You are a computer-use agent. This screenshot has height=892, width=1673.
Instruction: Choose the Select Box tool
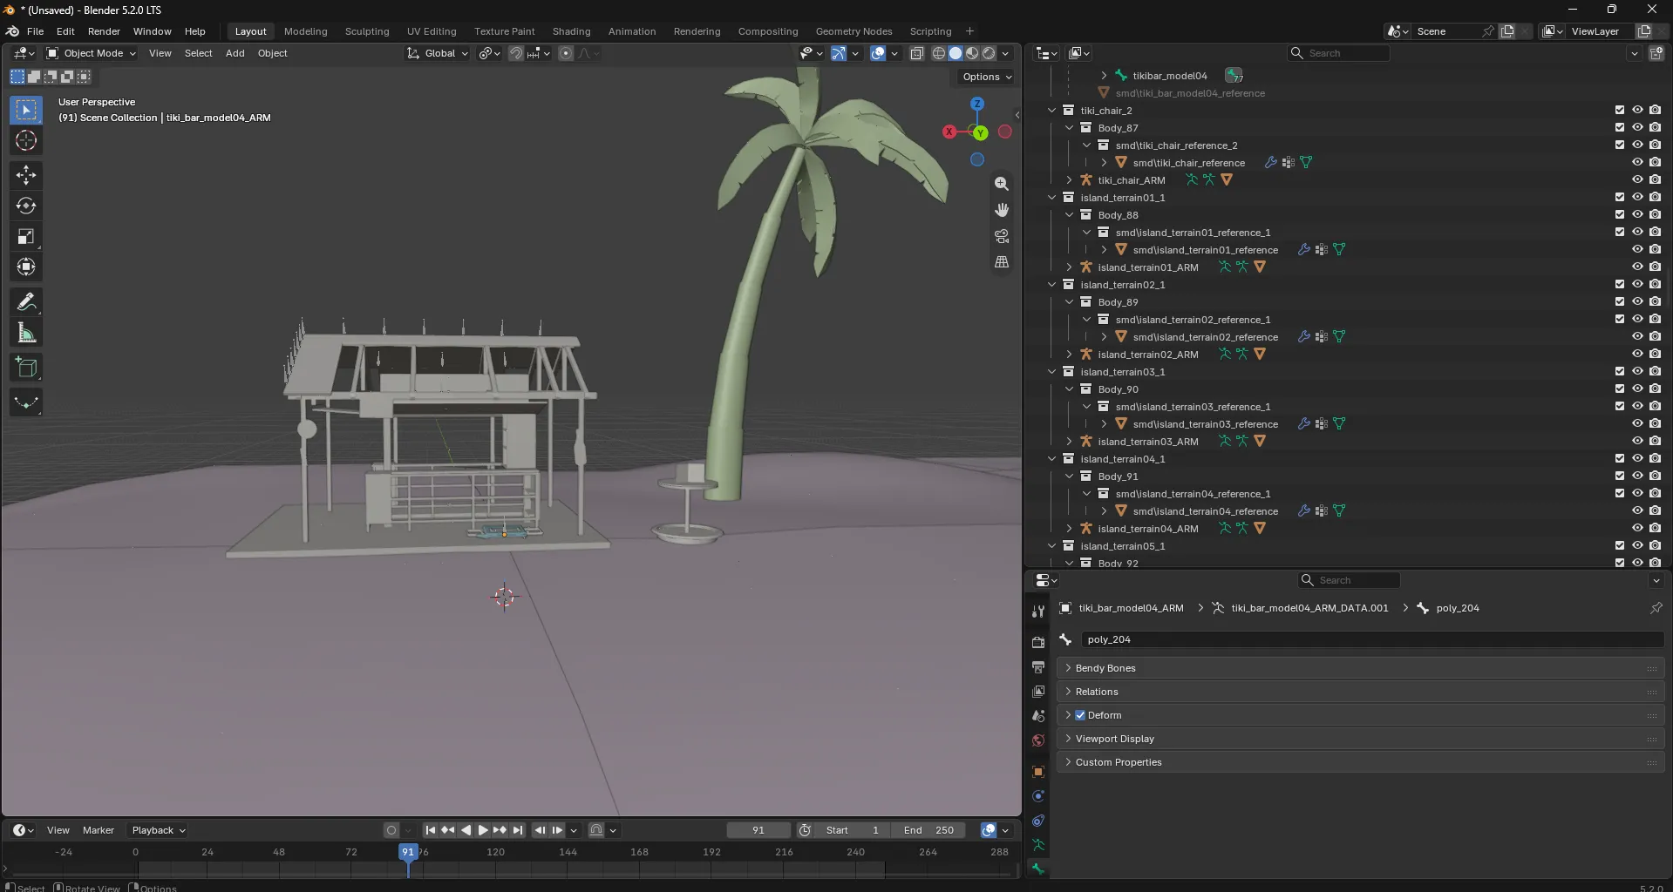[x=26, y=110]
